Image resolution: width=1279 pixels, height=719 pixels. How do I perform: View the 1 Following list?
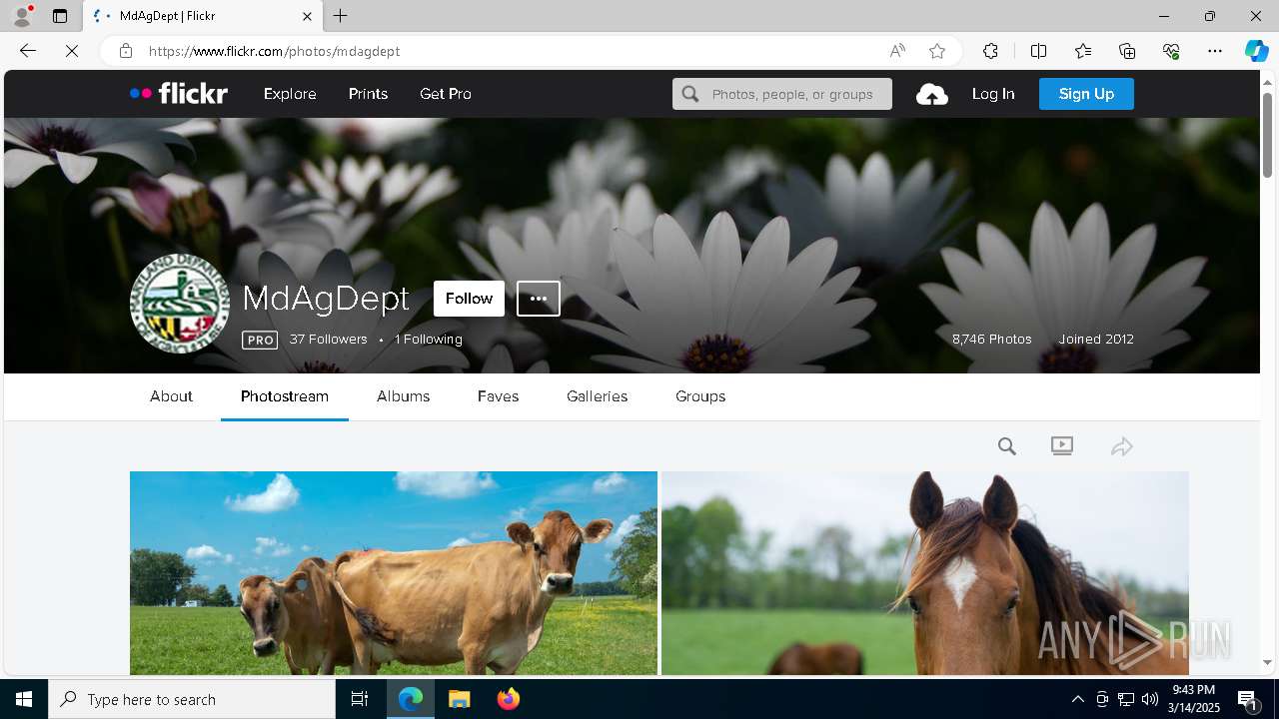coord(429,340)
